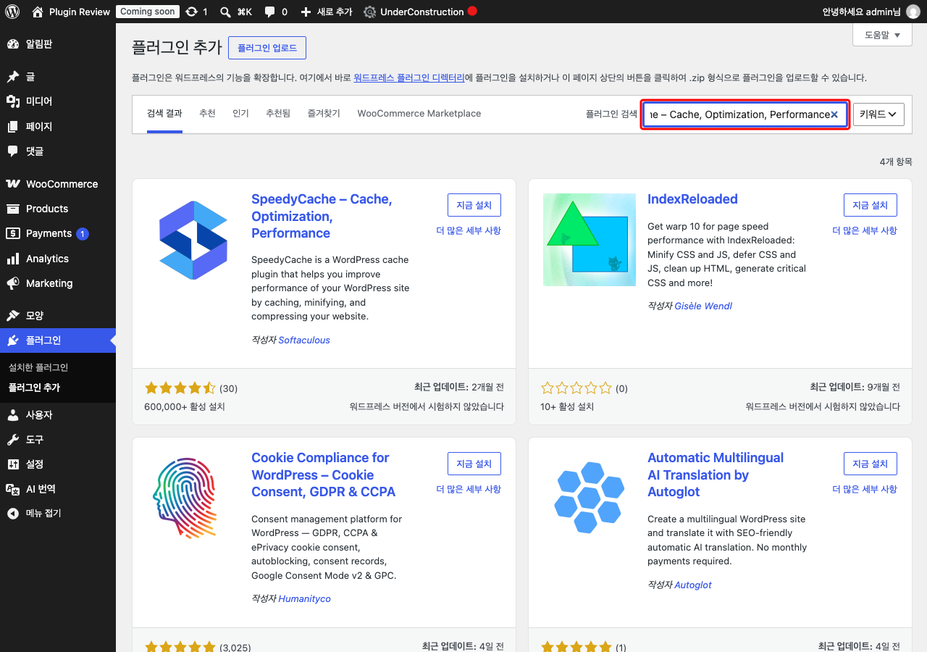Expand the 도움말 help panel

(882, 35)
